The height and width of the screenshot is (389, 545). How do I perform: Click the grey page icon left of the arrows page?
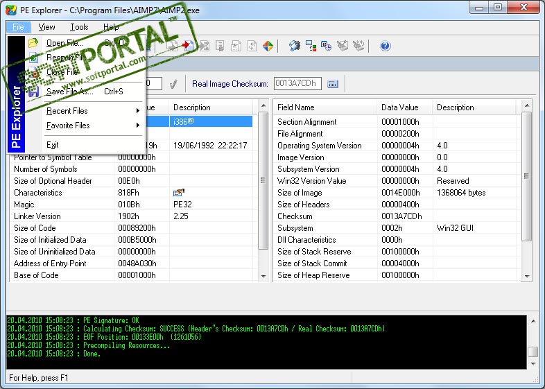(236, 46)
